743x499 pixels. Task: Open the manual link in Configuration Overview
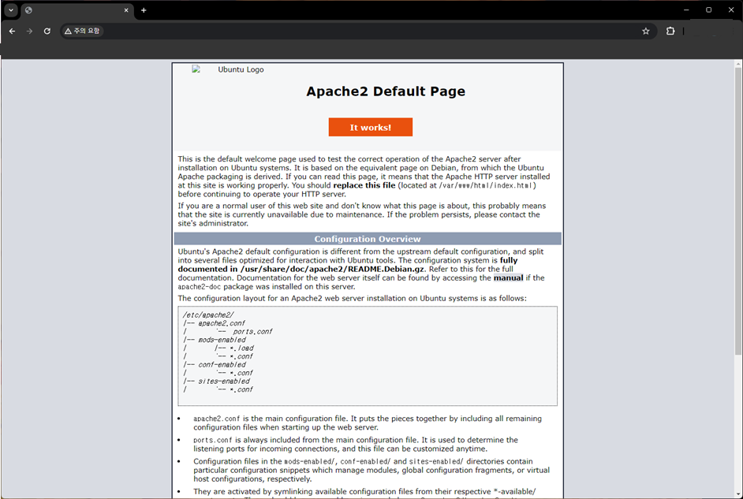[x=508, y=278]
